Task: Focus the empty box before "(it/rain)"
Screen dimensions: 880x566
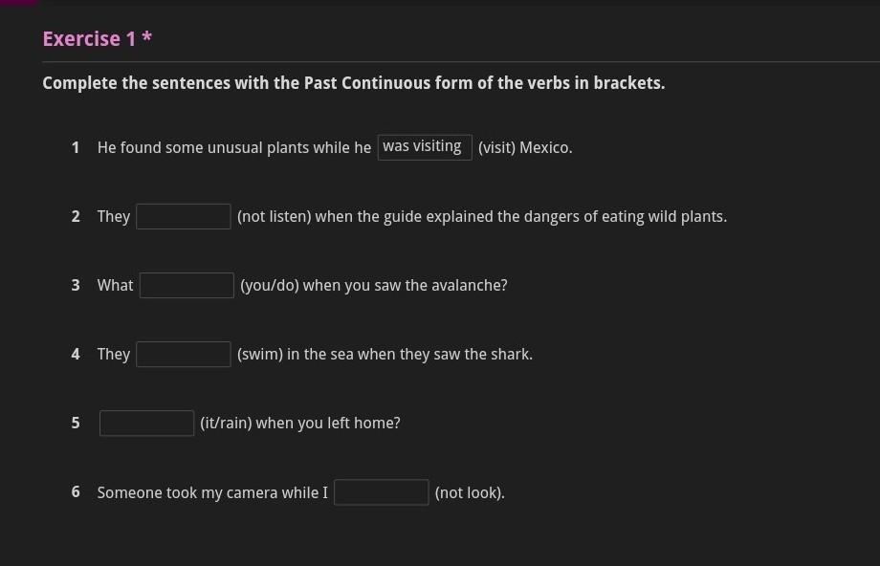Action: tap(147, 423)
